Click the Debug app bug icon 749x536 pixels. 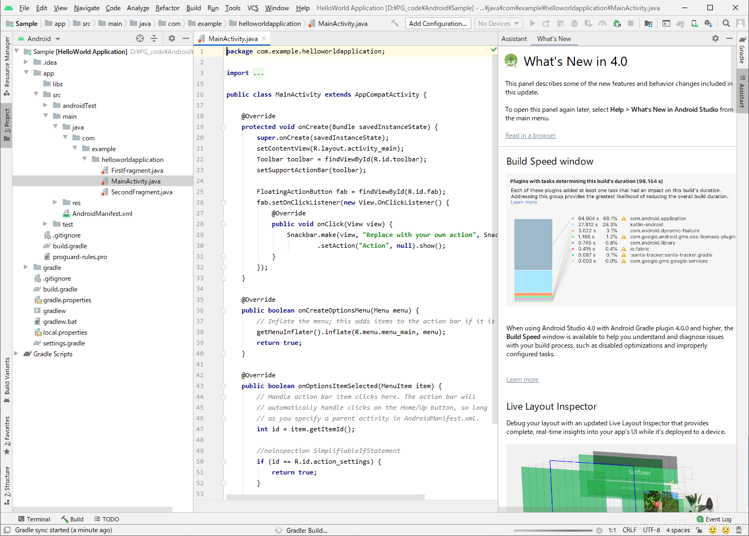(x=574, y=23)
